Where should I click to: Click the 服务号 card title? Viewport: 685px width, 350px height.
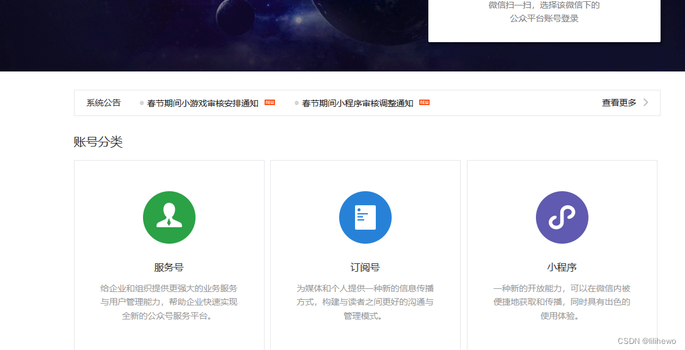pos(169,268)
